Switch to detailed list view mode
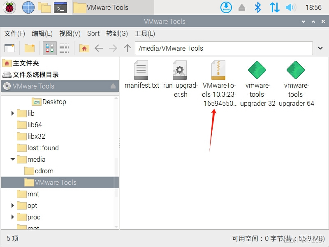The height and width of the screenshot is (247, 329). pyautogui.click(x=64, y=48)
